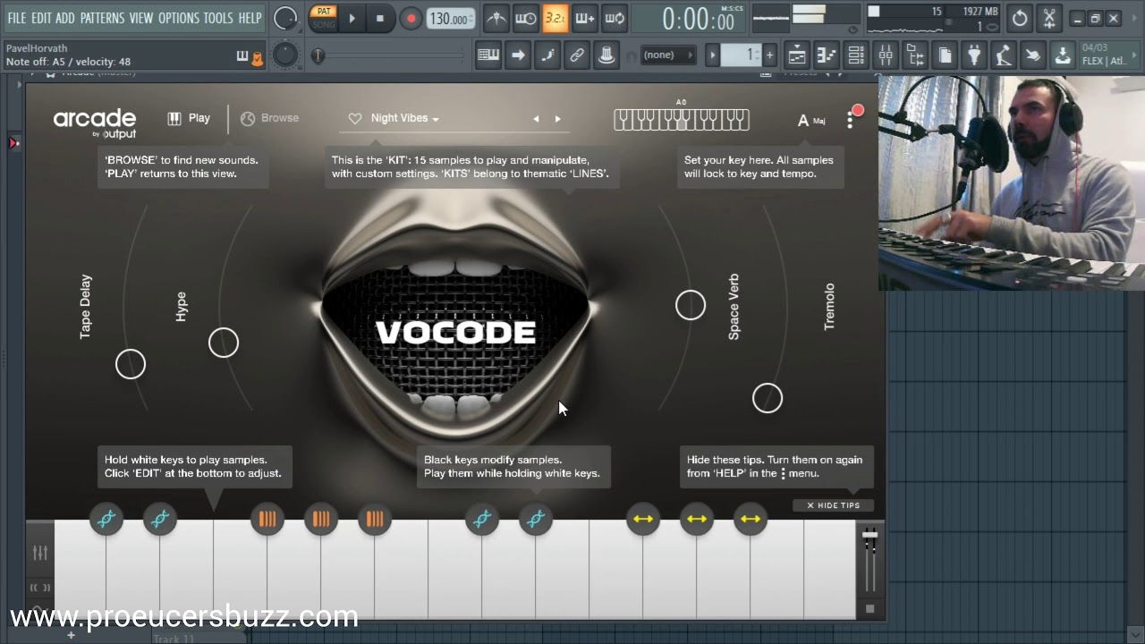Open the Channel rack view icon

point(855,55)
